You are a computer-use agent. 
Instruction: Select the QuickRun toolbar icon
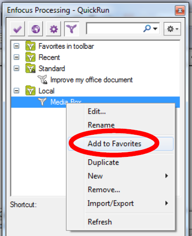tap(71, 29)
